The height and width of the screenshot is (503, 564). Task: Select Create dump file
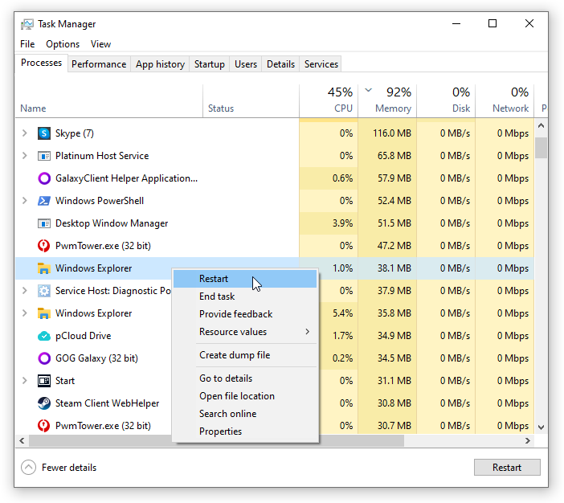[x=245, y=355]
